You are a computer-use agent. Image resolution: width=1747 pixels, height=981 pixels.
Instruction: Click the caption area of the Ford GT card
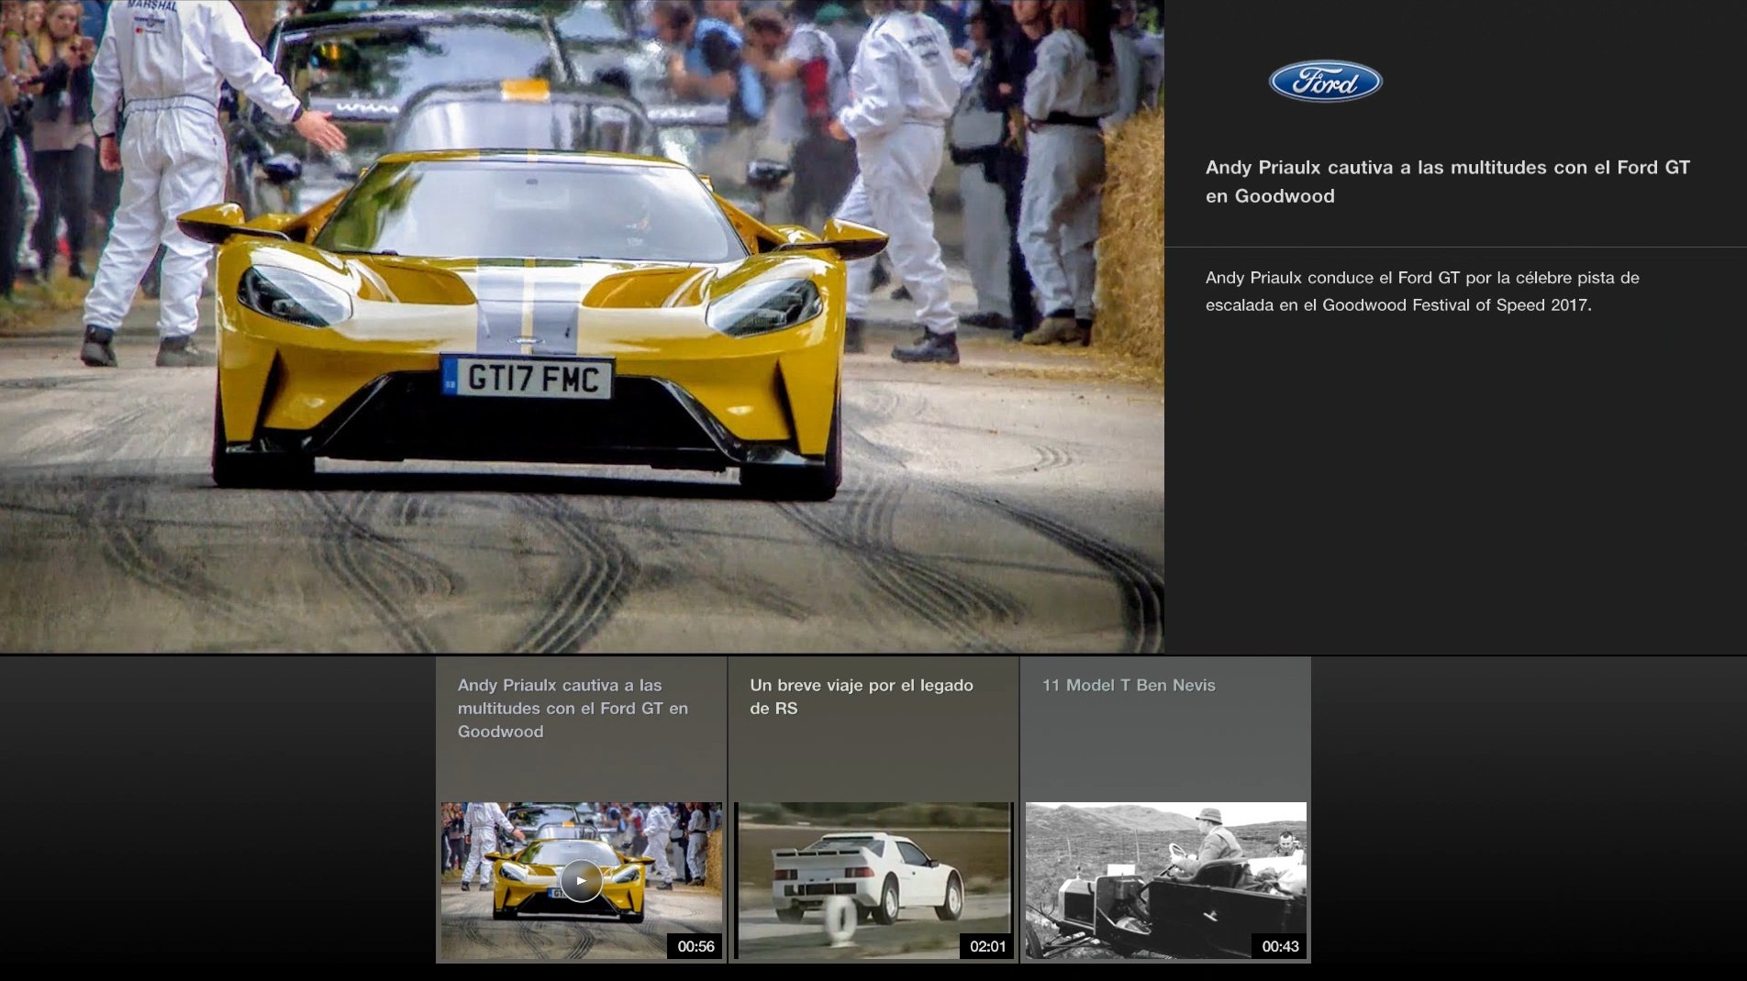[573, 708]
